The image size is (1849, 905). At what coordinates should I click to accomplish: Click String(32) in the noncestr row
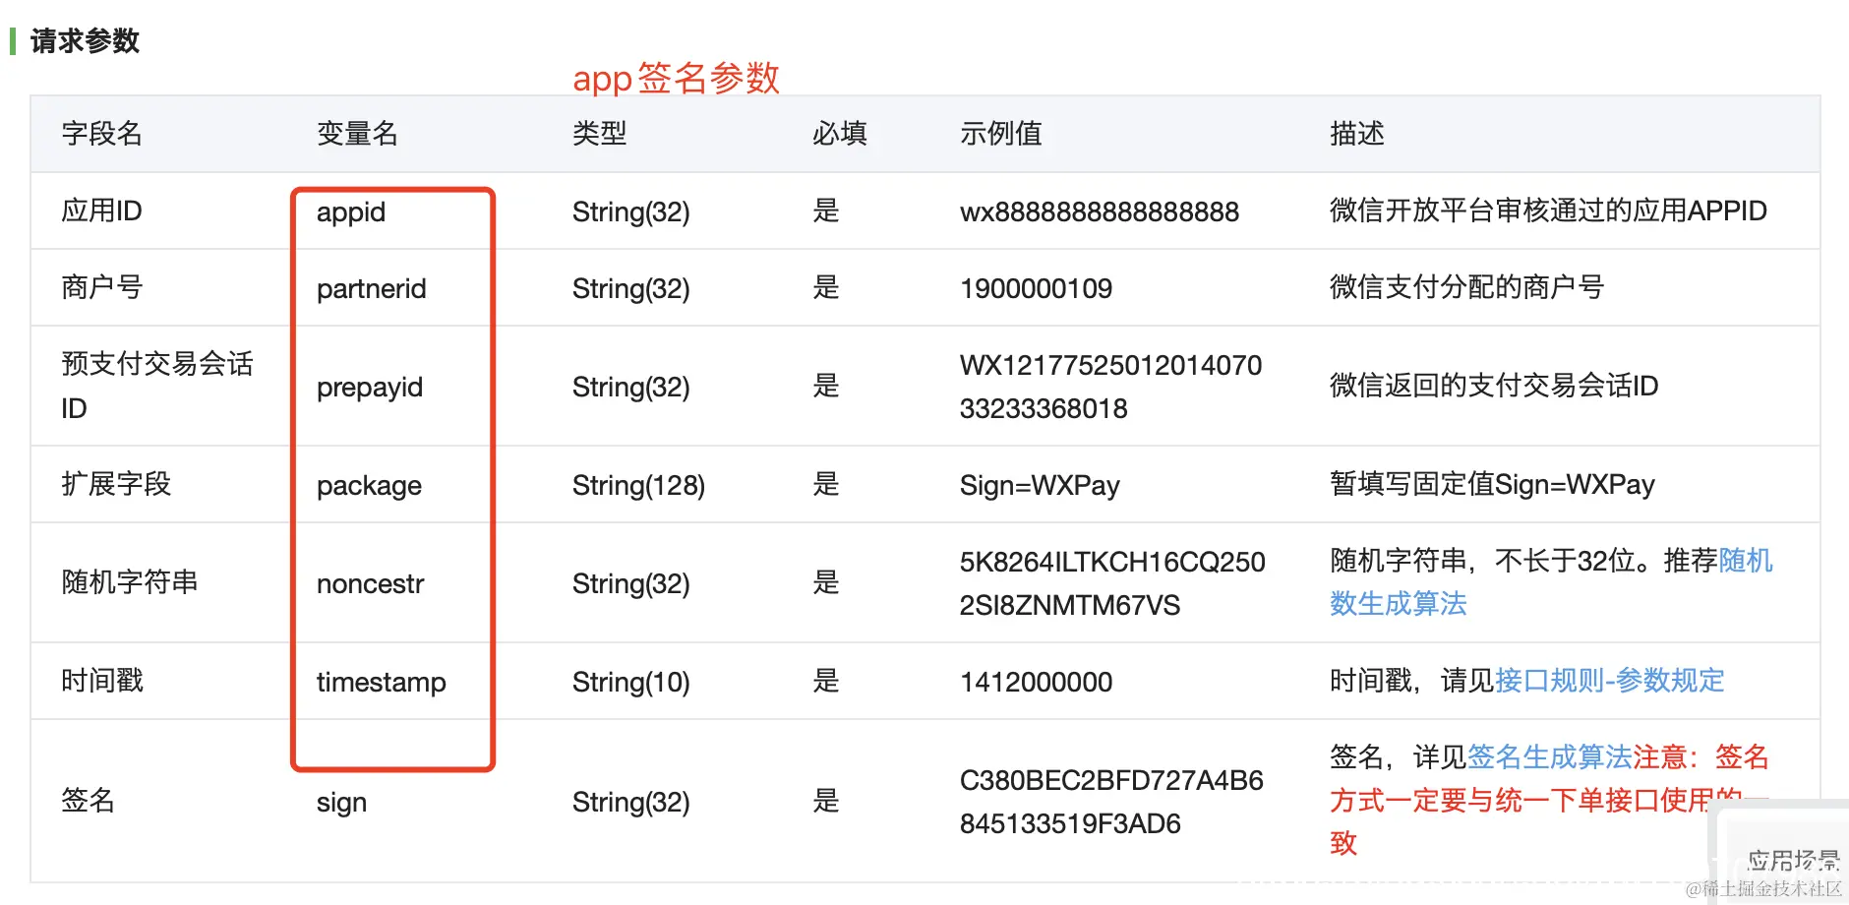[630, 583]
